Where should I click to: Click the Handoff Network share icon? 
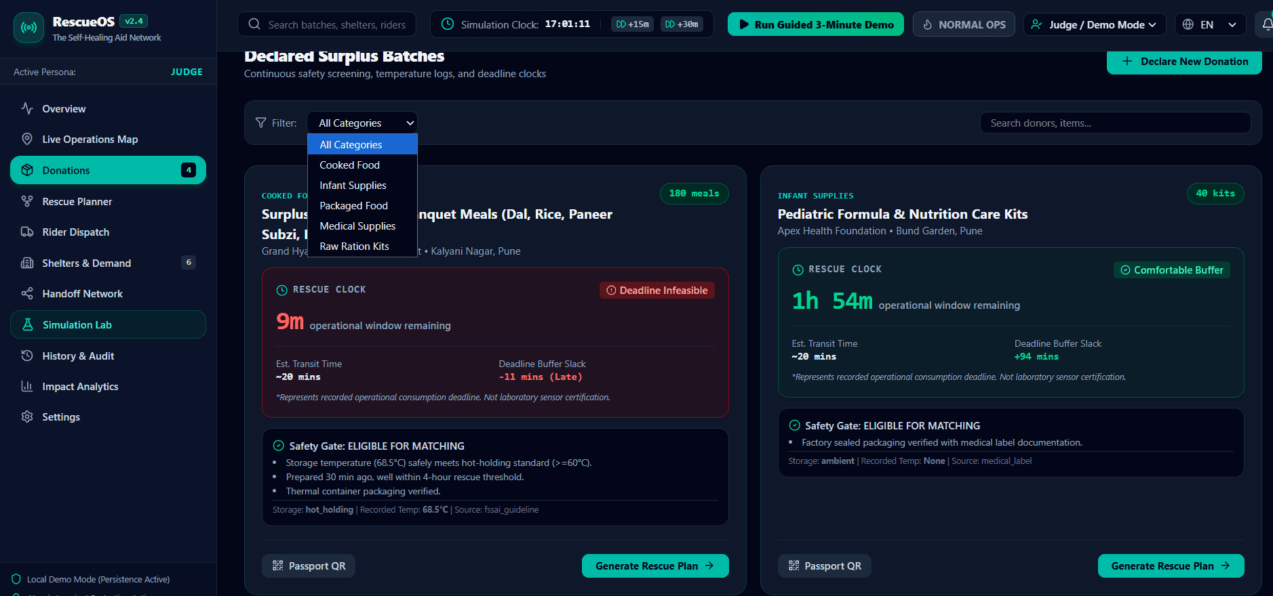point(27,293)
